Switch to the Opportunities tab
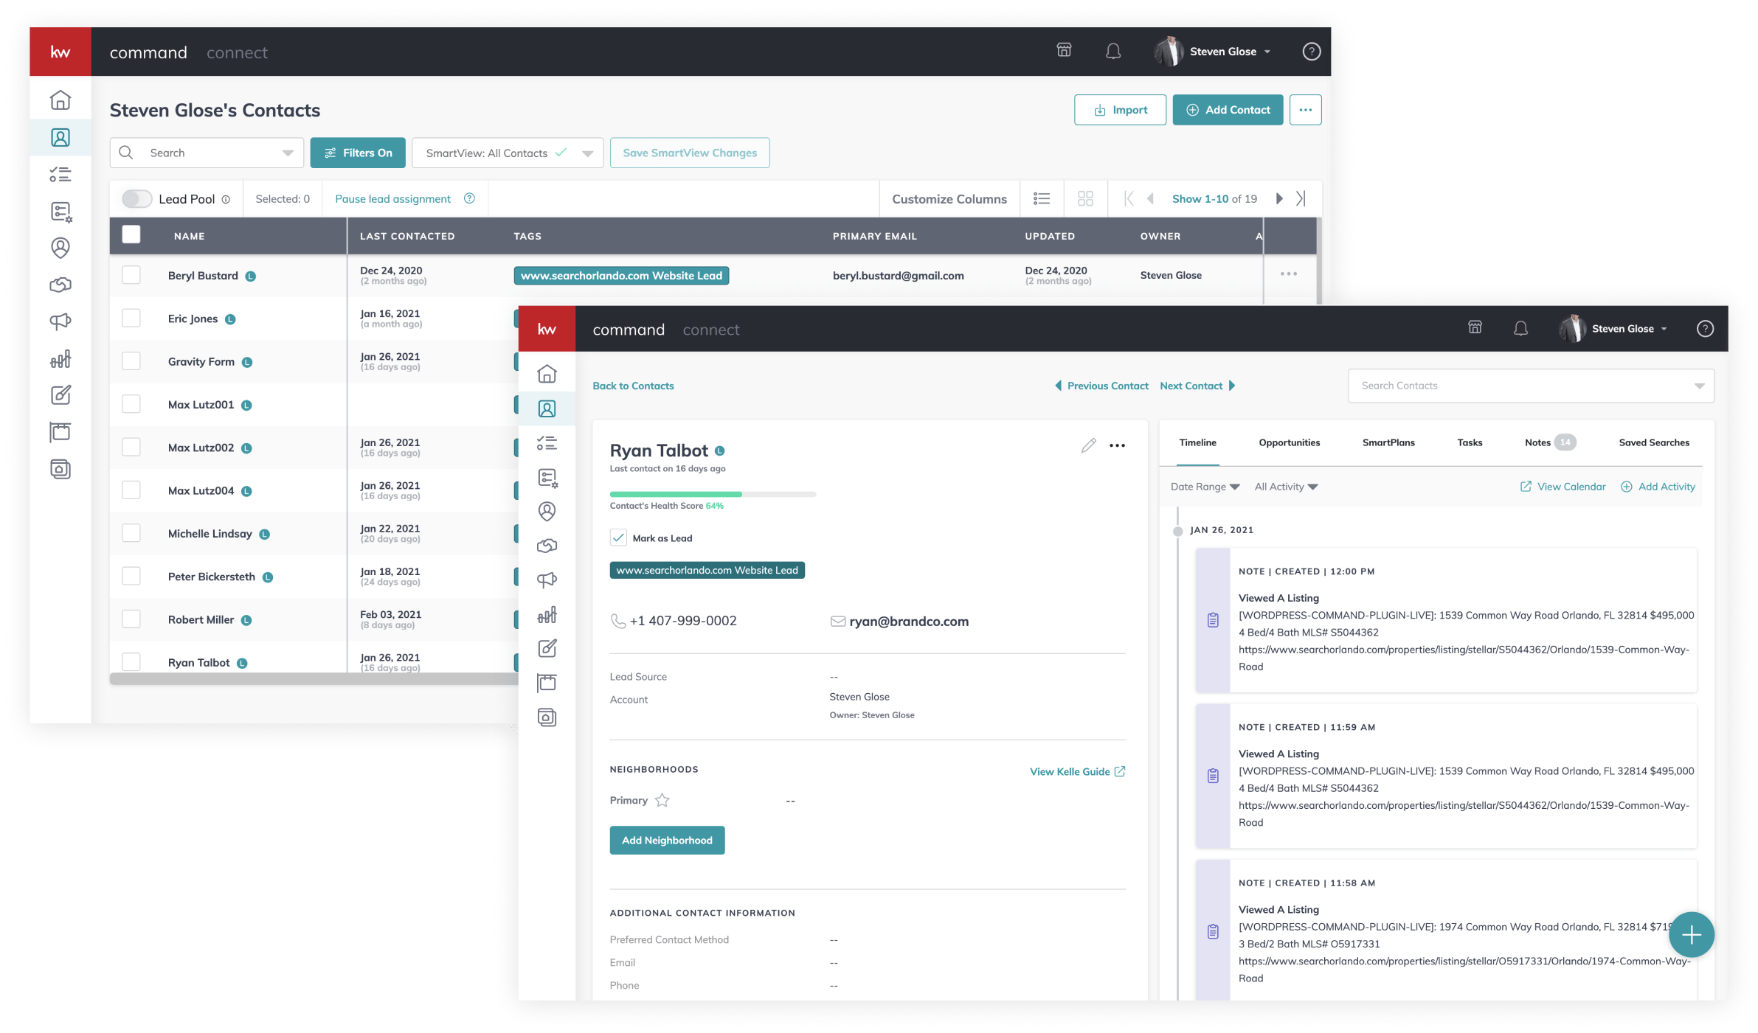Image resolution: width=1758 pixels, height=1033 pixels. (1289, 442)
